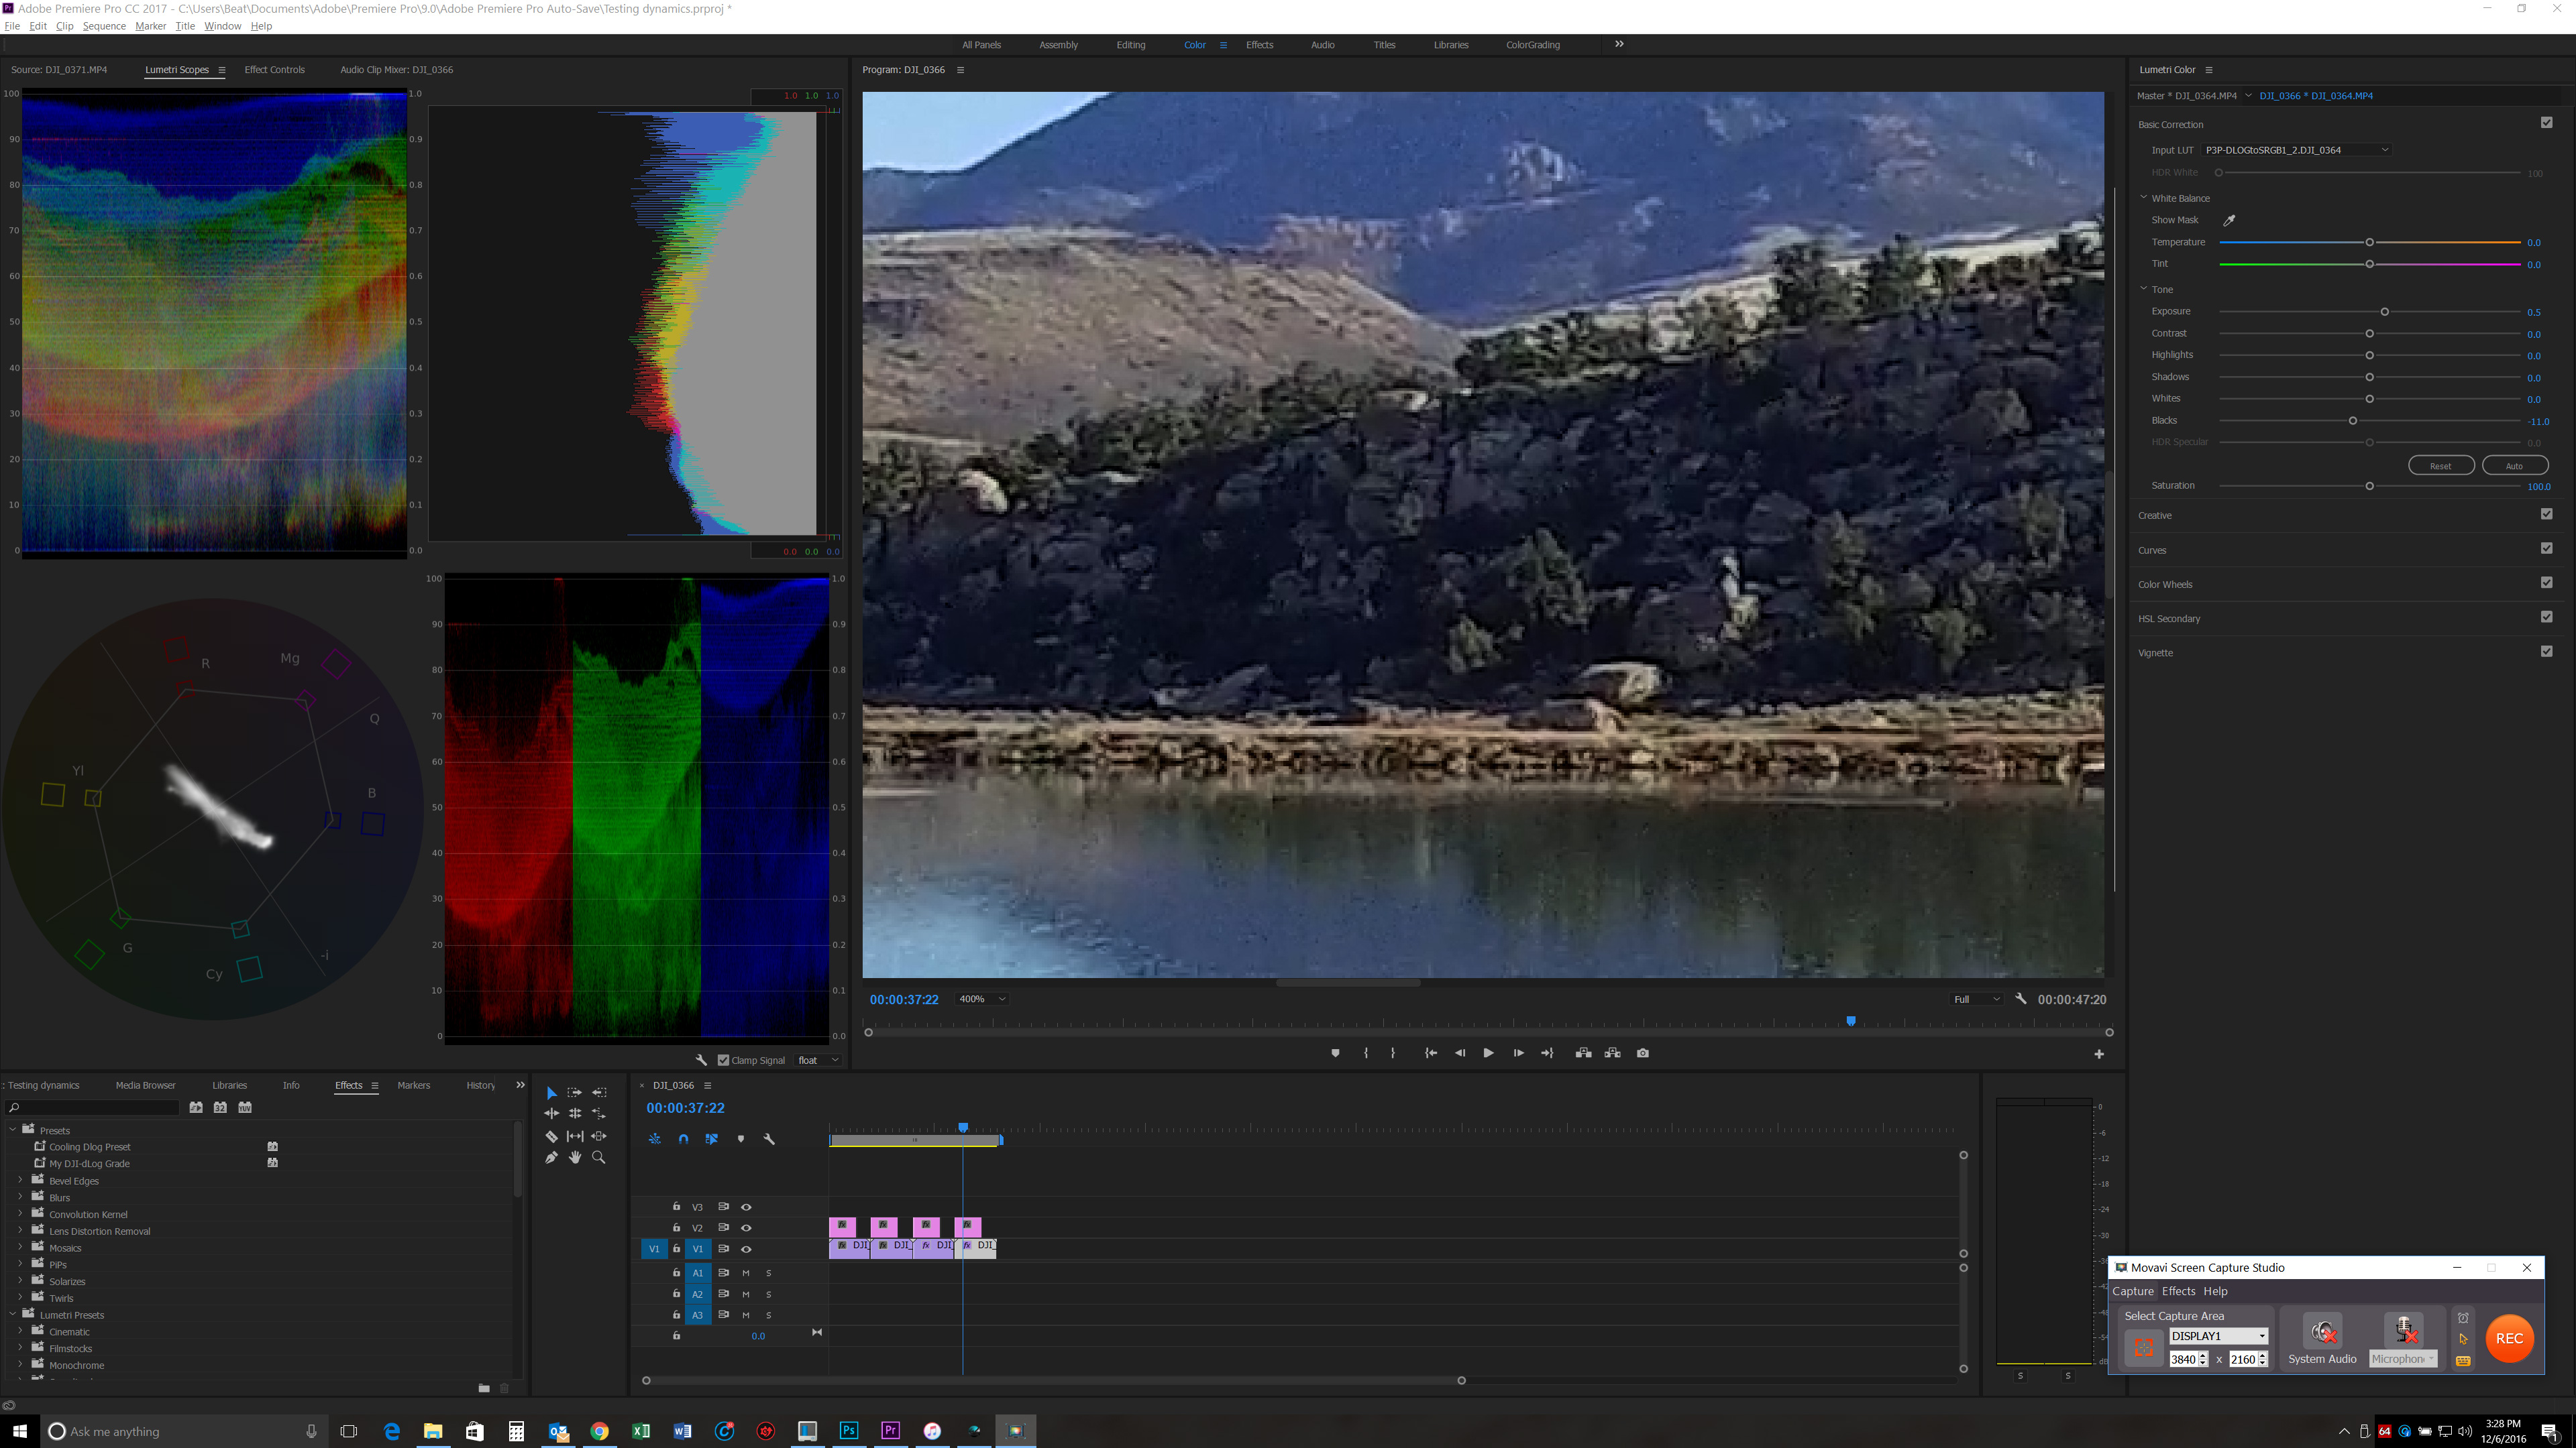Toggle HSL Secondary checkbox
This screenshot has height=1448, width=2576.
(2547, 617)
